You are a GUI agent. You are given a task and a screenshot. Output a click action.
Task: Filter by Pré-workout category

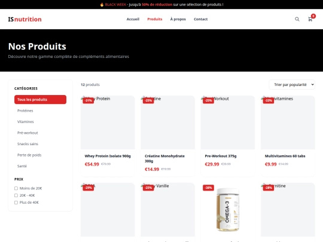41,133
